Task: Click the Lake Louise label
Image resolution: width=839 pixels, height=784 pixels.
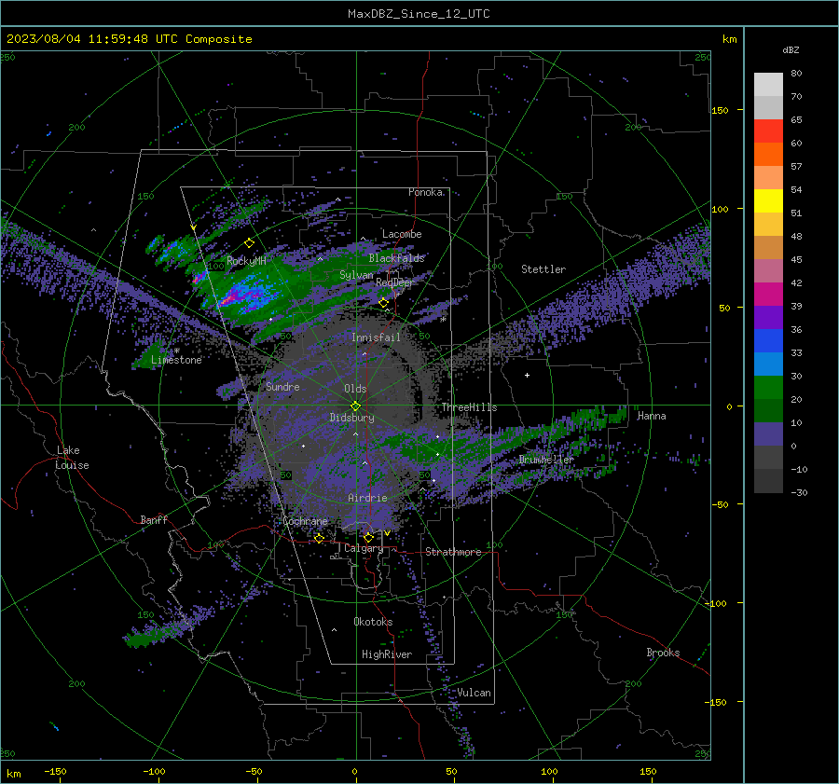Action: [x=72, y=458]
